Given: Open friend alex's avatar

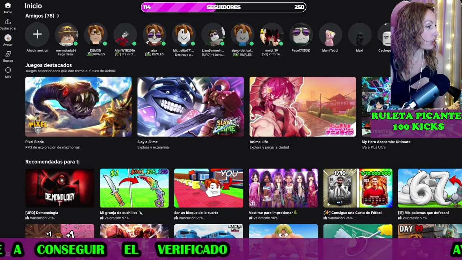Looking at the screenshot, I should pyautogui.click(x=154, y=34).
